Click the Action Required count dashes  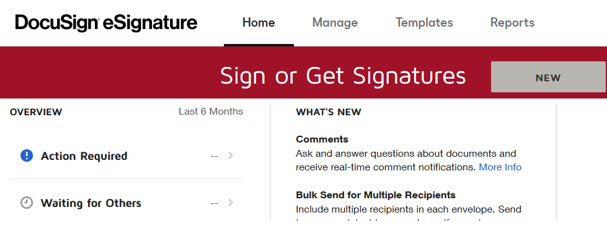click(215, 156)
